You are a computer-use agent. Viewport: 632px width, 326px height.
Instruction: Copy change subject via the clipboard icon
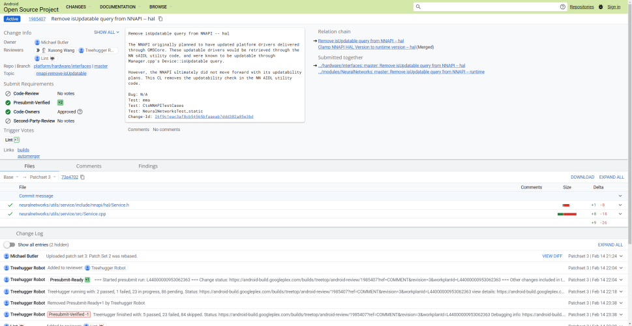[160, 19]
